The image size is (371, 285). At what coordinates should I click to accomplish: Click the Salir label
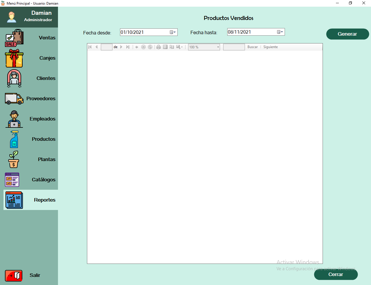(35, 275)
